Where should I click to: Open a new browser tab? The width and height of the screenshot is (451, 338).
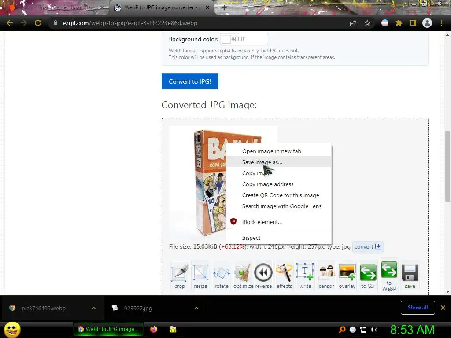click(224, 8)
